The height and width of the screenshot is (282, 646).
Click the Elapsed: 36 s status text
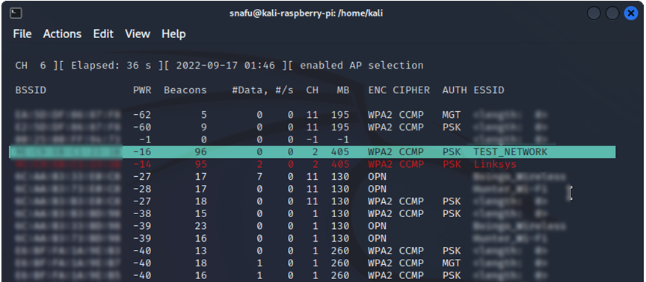coord(112,66)
